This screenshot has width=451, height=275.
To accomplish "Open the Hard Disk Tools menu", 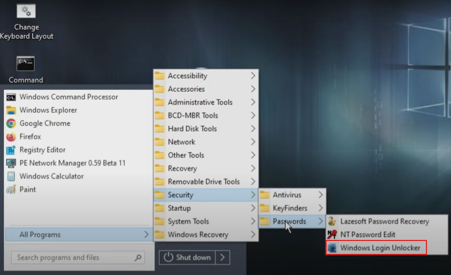I will coord(192,129).
